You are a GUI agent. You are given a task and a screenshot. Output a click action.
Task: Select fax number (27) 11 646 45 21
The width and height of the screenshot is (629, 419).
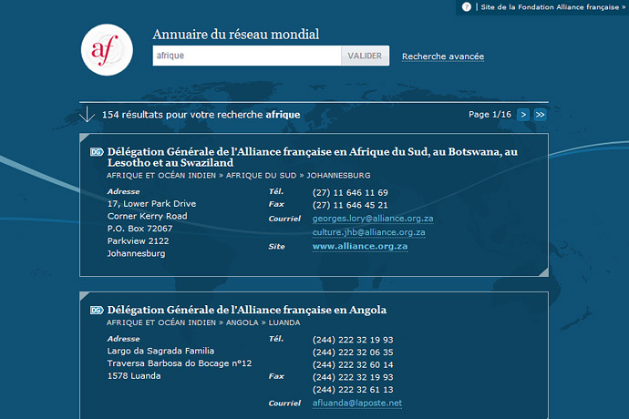[350, 205]
